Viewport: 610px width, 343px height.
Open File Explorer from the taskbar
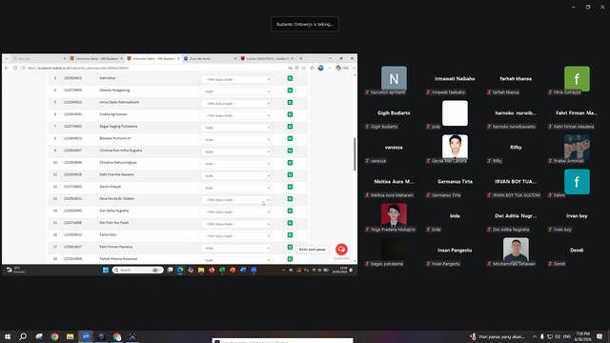pyautogui.click(x=70, y=336)
